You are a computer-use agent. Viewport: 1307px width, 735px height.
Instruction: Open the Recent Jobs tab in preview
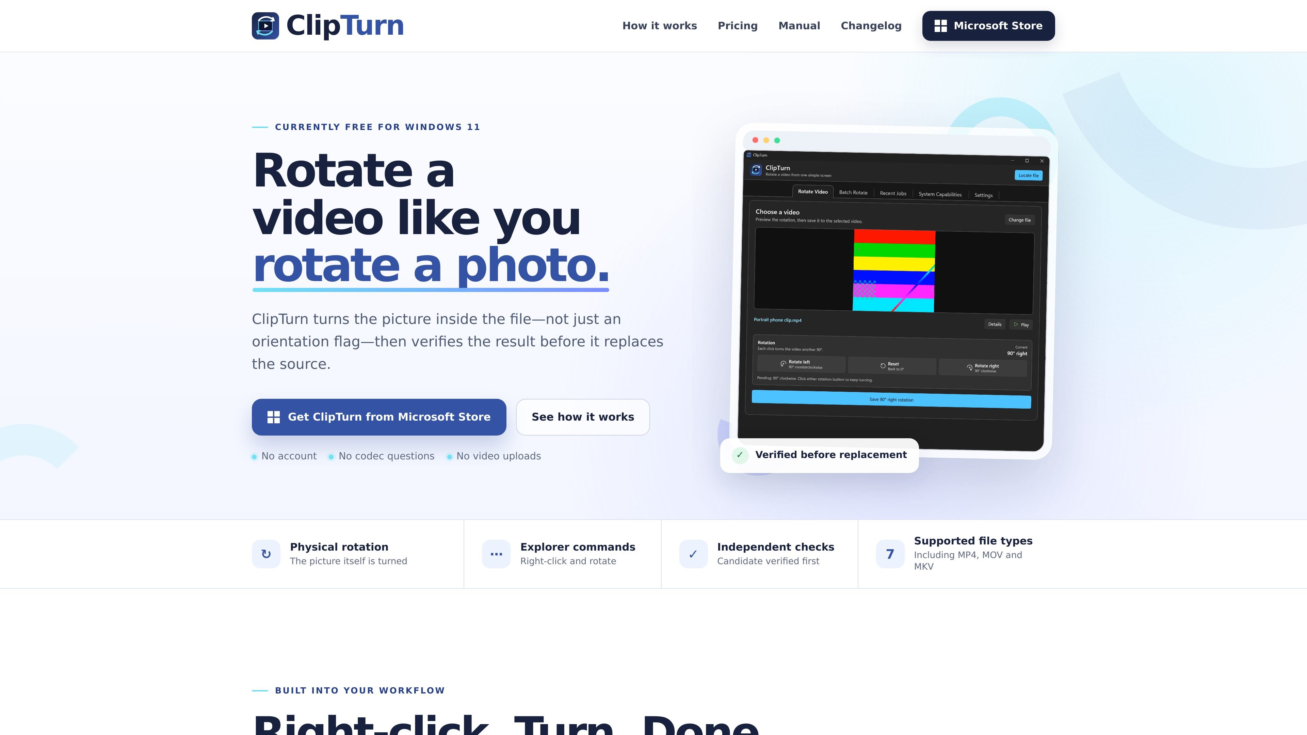point(893,193)
